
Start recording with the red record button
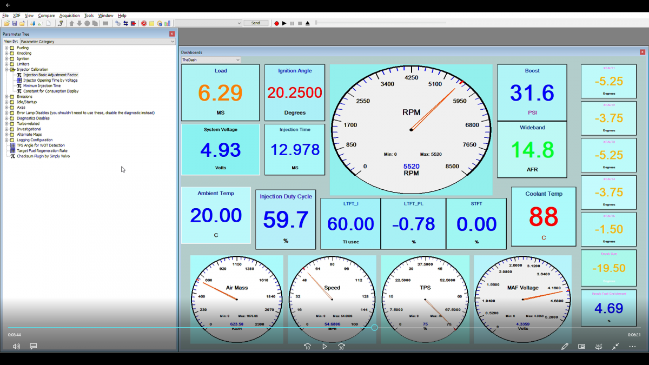click(x=276, y=23)
